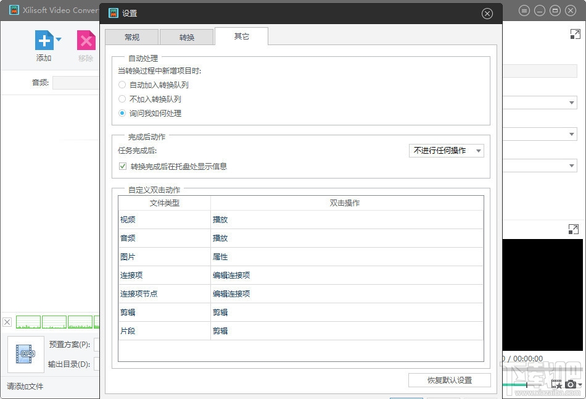Click the Xilisoft app logo icon
Viewport: 586px width, 399px height.
(x=14, y=10)
